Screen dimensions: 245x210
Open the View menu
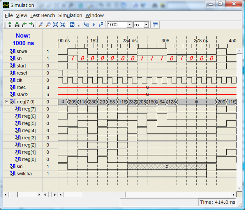pyautogui.click(x=22, y=15)
